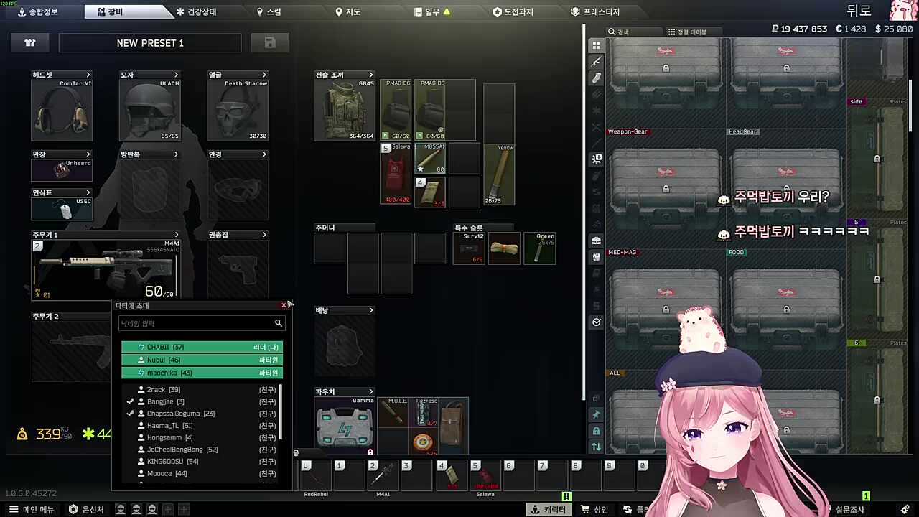Toggle the checkmark circle icon in stash sidebar
Viewport: 919px width, 517px height.
tap(596, 322)
